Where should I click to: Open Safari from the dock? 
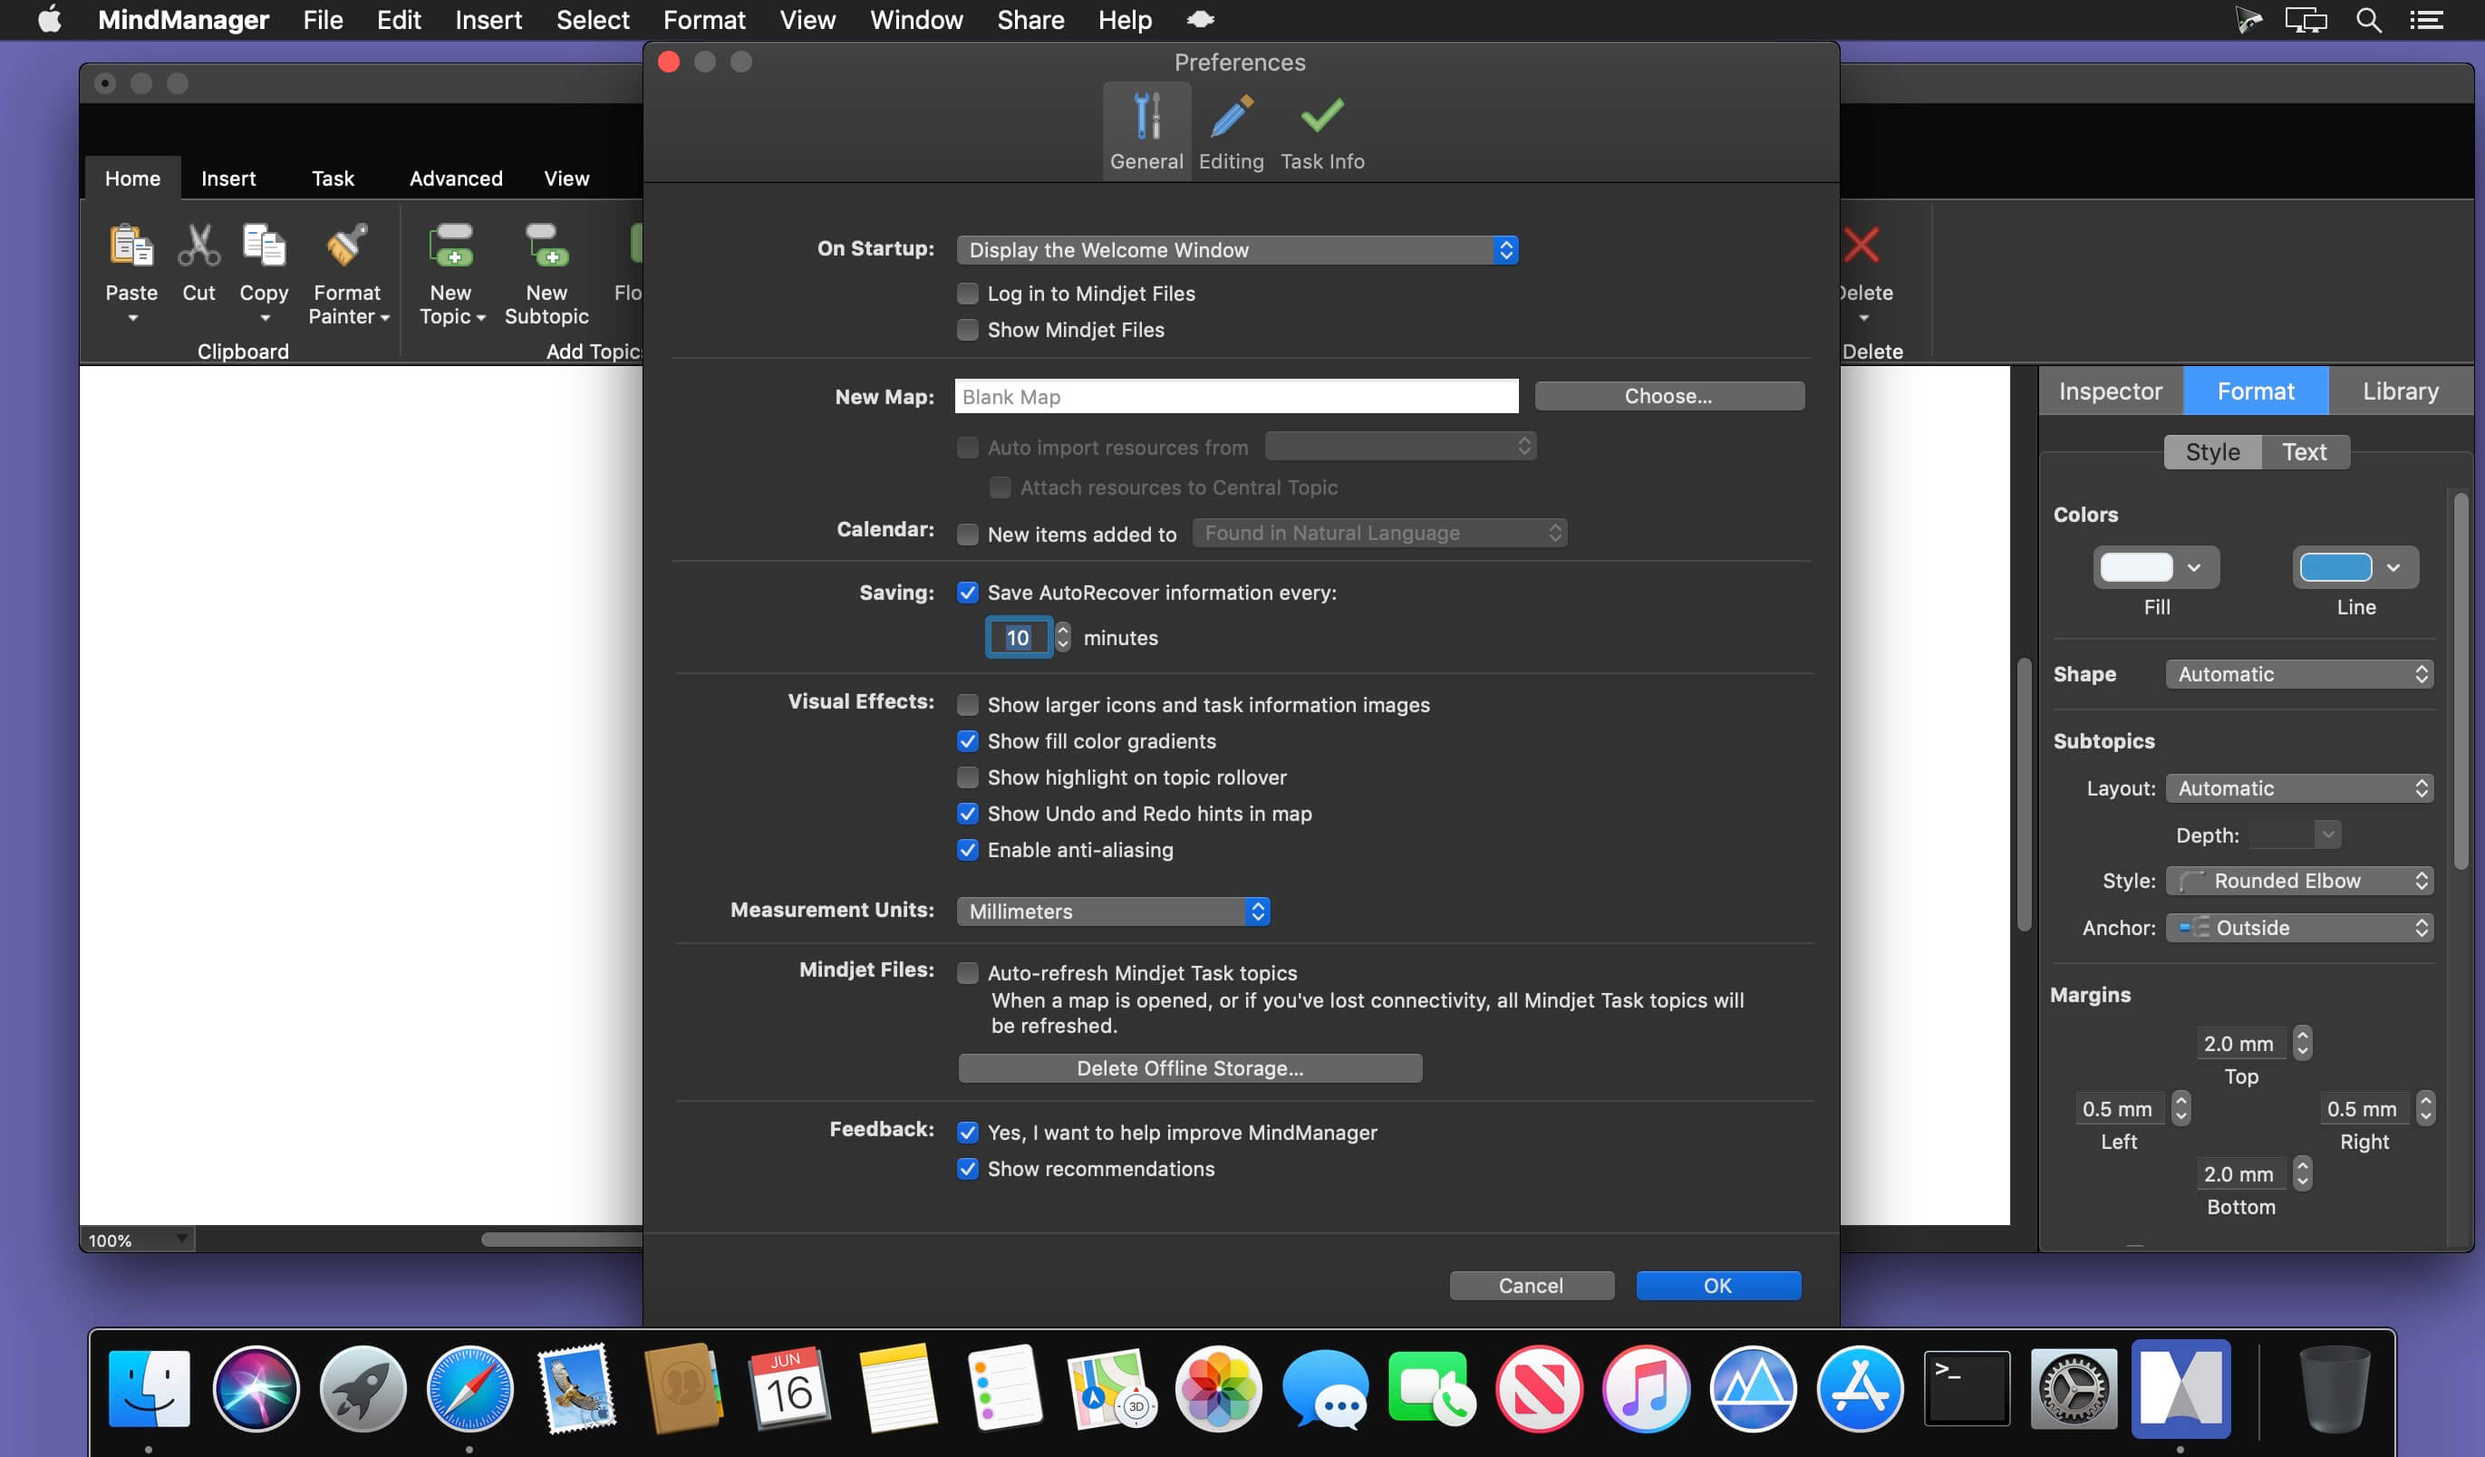pos(469,1387)
